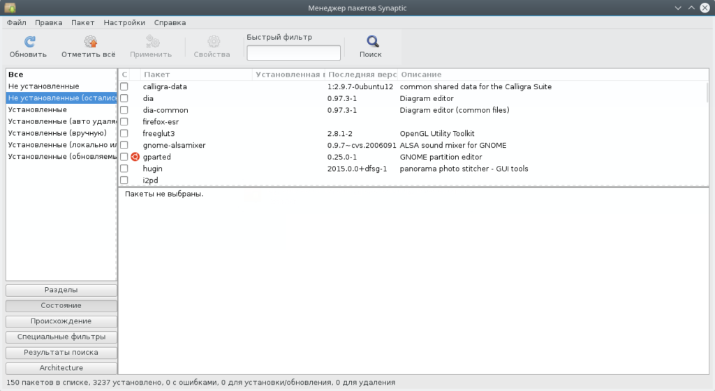Click the Reload (Обновить) toolbar icon

(x=29, y=42)
